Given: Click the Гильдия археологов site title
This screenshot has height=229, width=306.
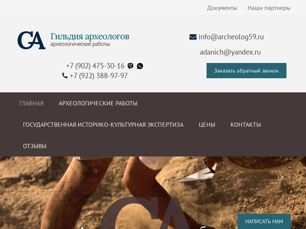Looking at the screenshot, I should 90,36.
